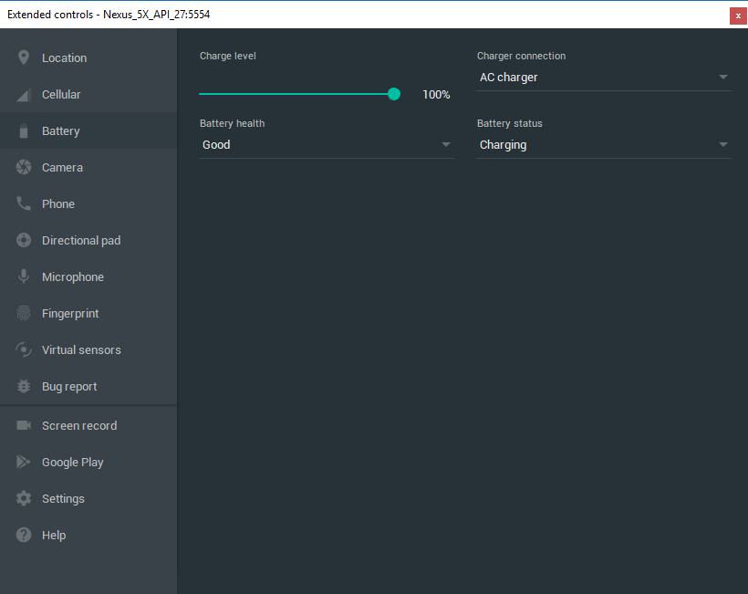Viewport: 748px width, 594px height.
Task: Click the Screen record camera icon
Action: coord(24,425)
